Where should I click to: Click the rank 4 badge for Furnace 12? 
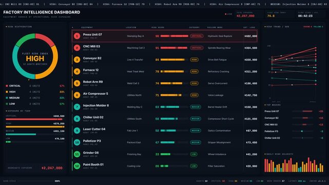coord(77,71)
